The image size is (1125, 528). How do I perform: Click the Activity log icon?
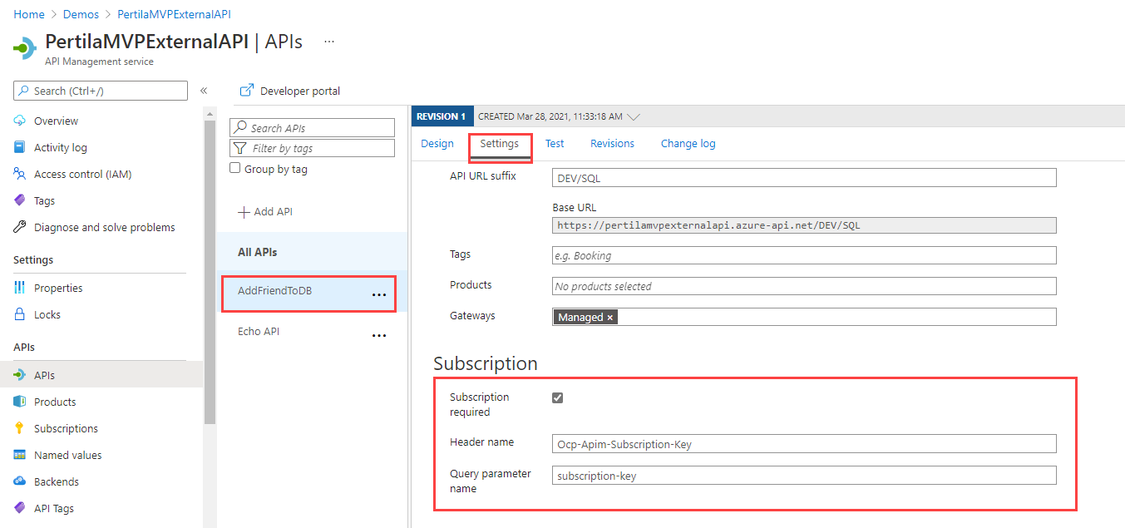click(20, 147)
